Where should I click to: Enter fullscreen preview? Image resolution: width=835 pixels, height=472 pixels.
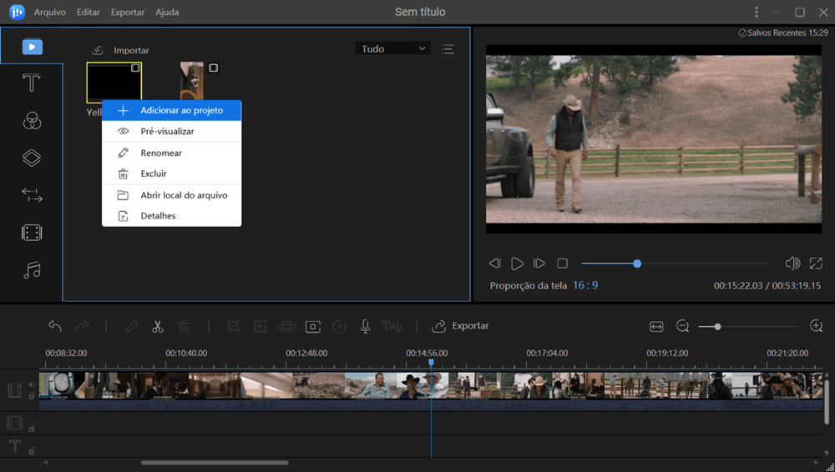point(815,263)
